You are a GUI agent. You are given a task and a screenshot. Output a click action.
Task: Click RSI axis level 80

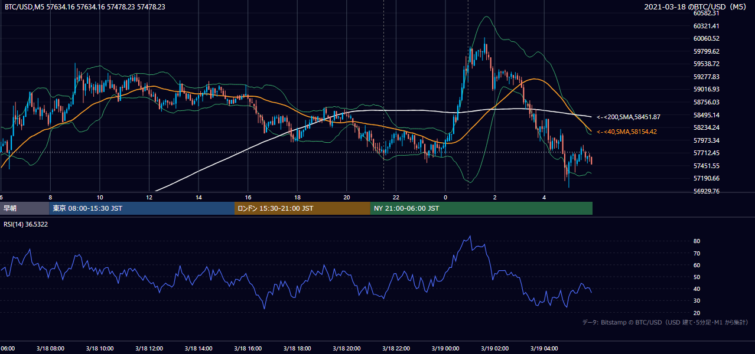point(697,241)
